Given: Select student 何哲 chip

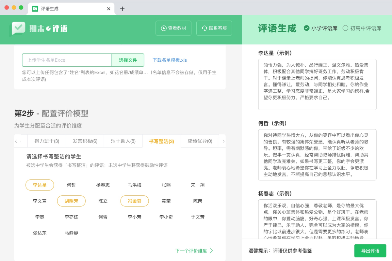Looking at the screenshot, I should 71,185.
